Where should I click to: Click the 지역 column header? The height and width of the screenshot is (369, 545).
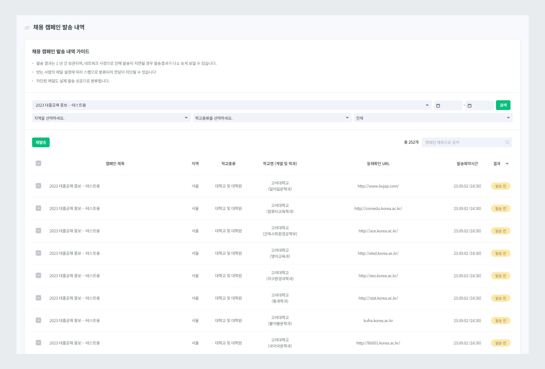tap(195, 164)
